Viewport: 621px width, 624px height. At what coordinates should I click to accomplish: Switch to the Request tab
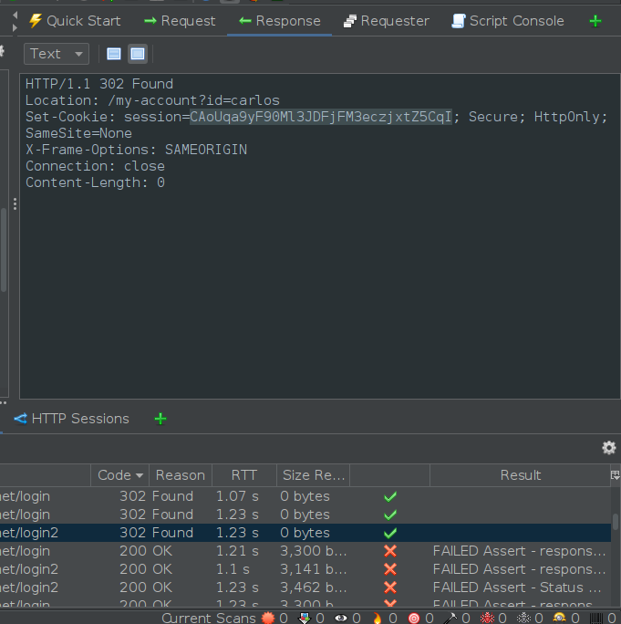pyautogui.click(x=180, y=20)
